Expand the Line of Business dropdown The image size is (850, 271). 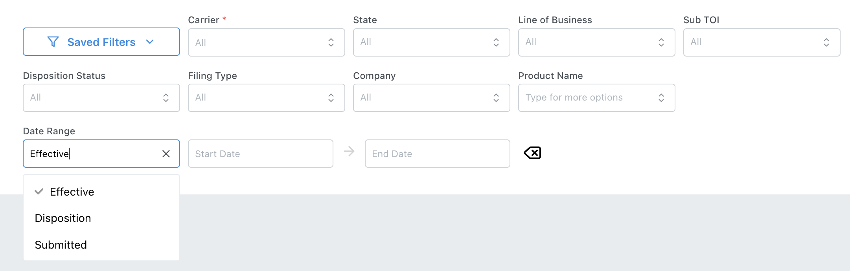[x=596, y=42]
